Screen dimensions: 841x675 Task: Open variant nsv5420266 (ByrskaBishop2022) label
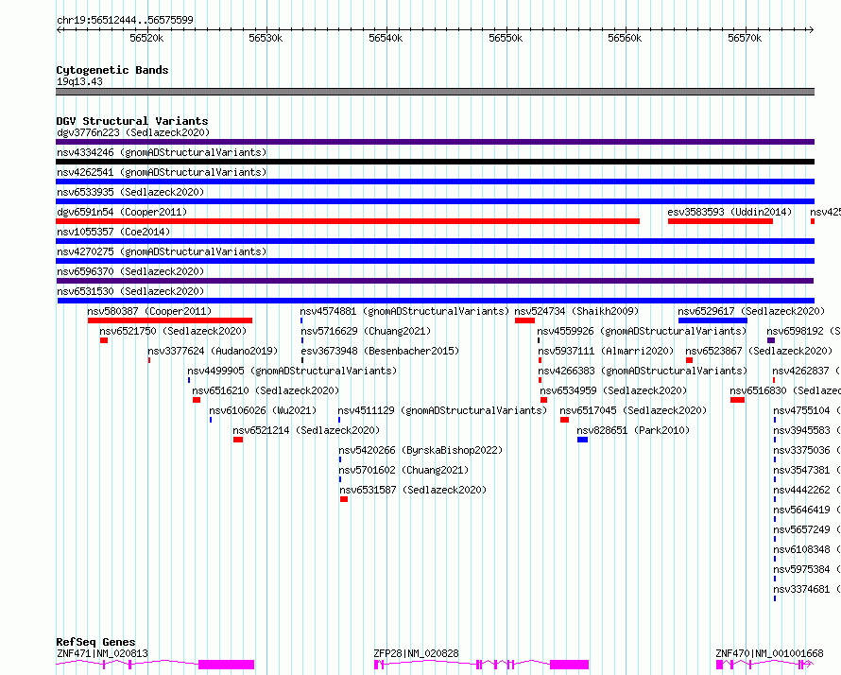420,450
